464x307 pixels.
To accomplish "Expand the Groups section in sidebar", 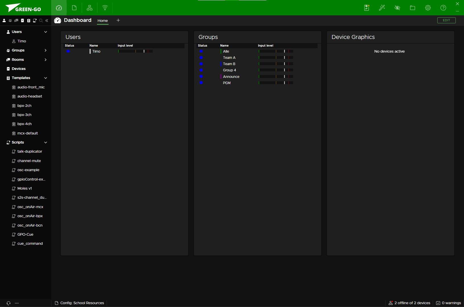I will [x=45, y=50].
